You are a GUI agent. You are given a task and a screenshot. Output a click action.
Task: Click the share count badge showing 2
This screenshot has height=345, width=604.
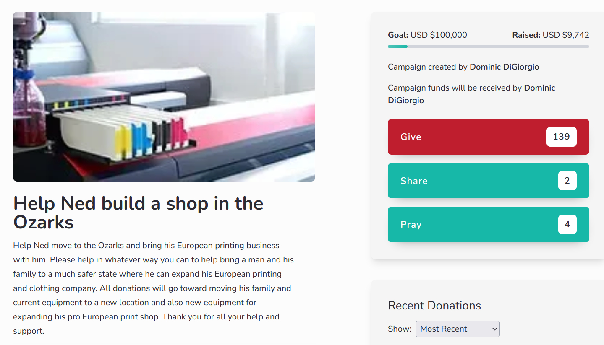567,181
